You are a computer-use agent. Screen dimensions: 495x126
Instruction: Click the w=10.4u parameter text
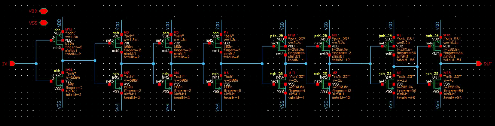click(x=451, y=43)
